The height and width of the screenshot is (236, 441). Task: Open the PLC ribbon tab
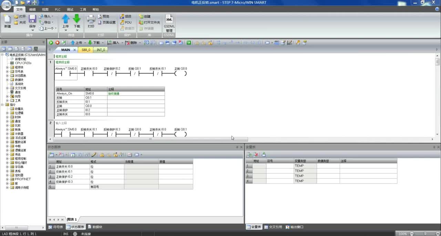58,9
